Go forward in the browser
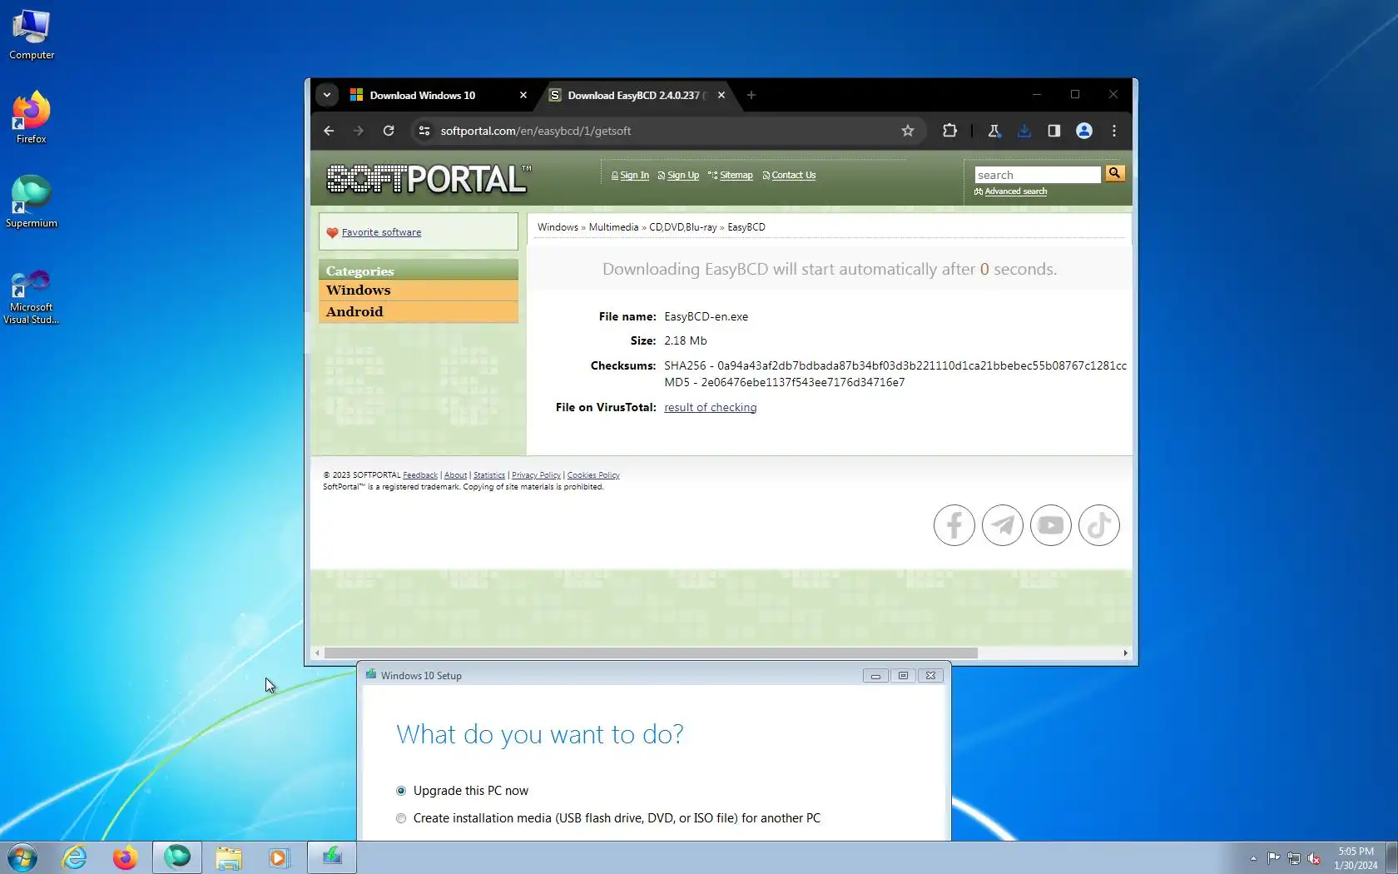 coord(359,131)
